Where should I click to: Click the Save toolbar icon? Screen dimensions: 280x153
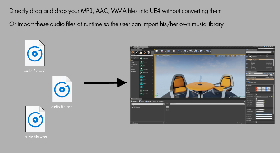point(156,51)
